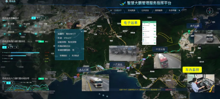Open the mobile waybill screenshot thumbnail

[x=149, y=33]
